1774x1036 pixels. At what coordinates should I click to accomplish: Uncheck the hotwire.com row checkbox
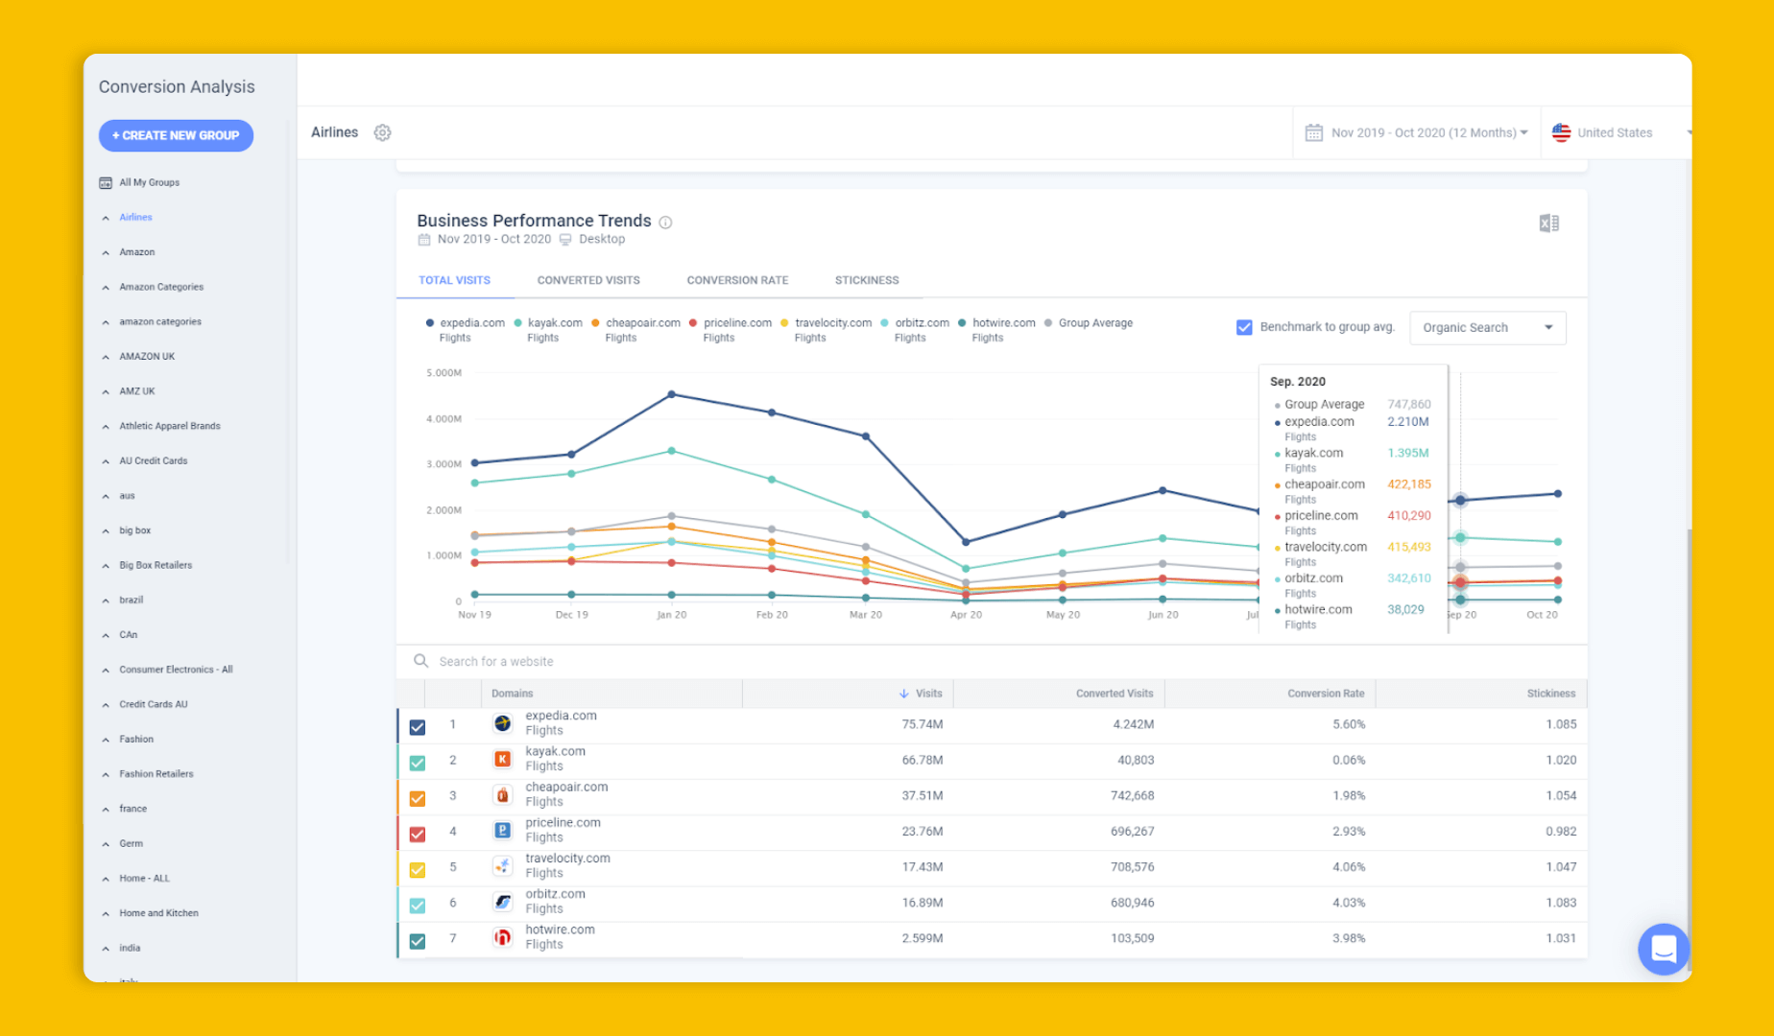coord(418,940)
